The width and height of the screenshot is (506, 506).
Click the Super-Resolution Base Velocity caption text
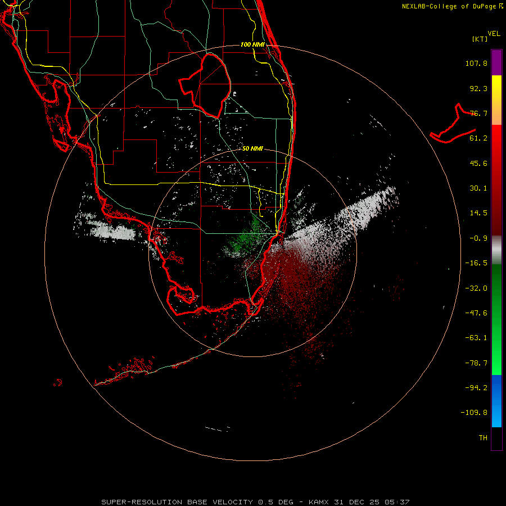pyautogui.click(x=197, y=502)
